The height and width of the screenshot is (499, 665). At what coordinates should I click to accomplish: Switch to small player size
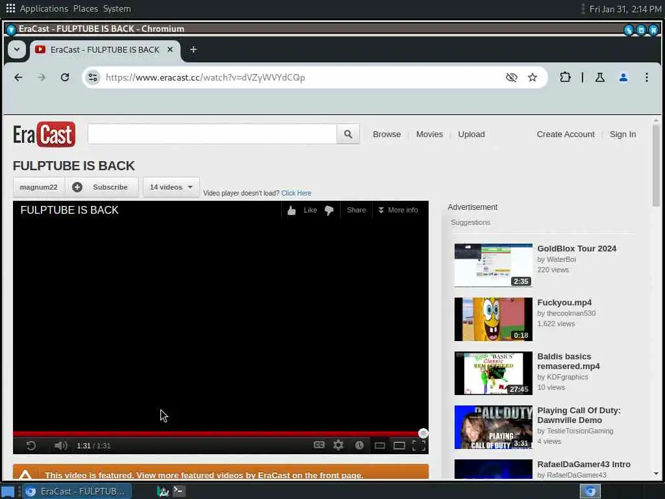tap(379, 446)
